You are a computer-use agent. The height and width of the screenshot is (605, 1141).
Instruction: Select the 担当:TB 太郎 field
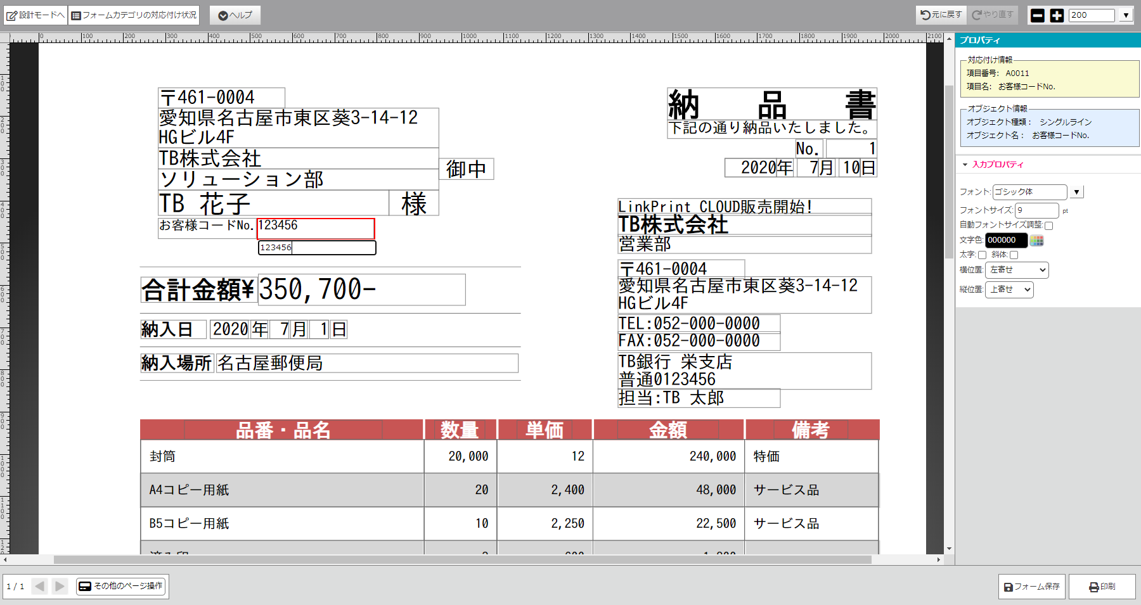(699, 398)
